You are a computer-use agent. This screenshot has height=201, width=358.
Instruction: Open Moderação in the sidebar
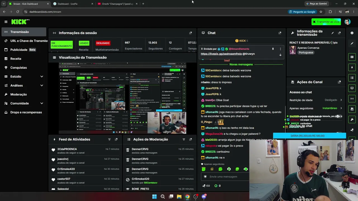23,94
